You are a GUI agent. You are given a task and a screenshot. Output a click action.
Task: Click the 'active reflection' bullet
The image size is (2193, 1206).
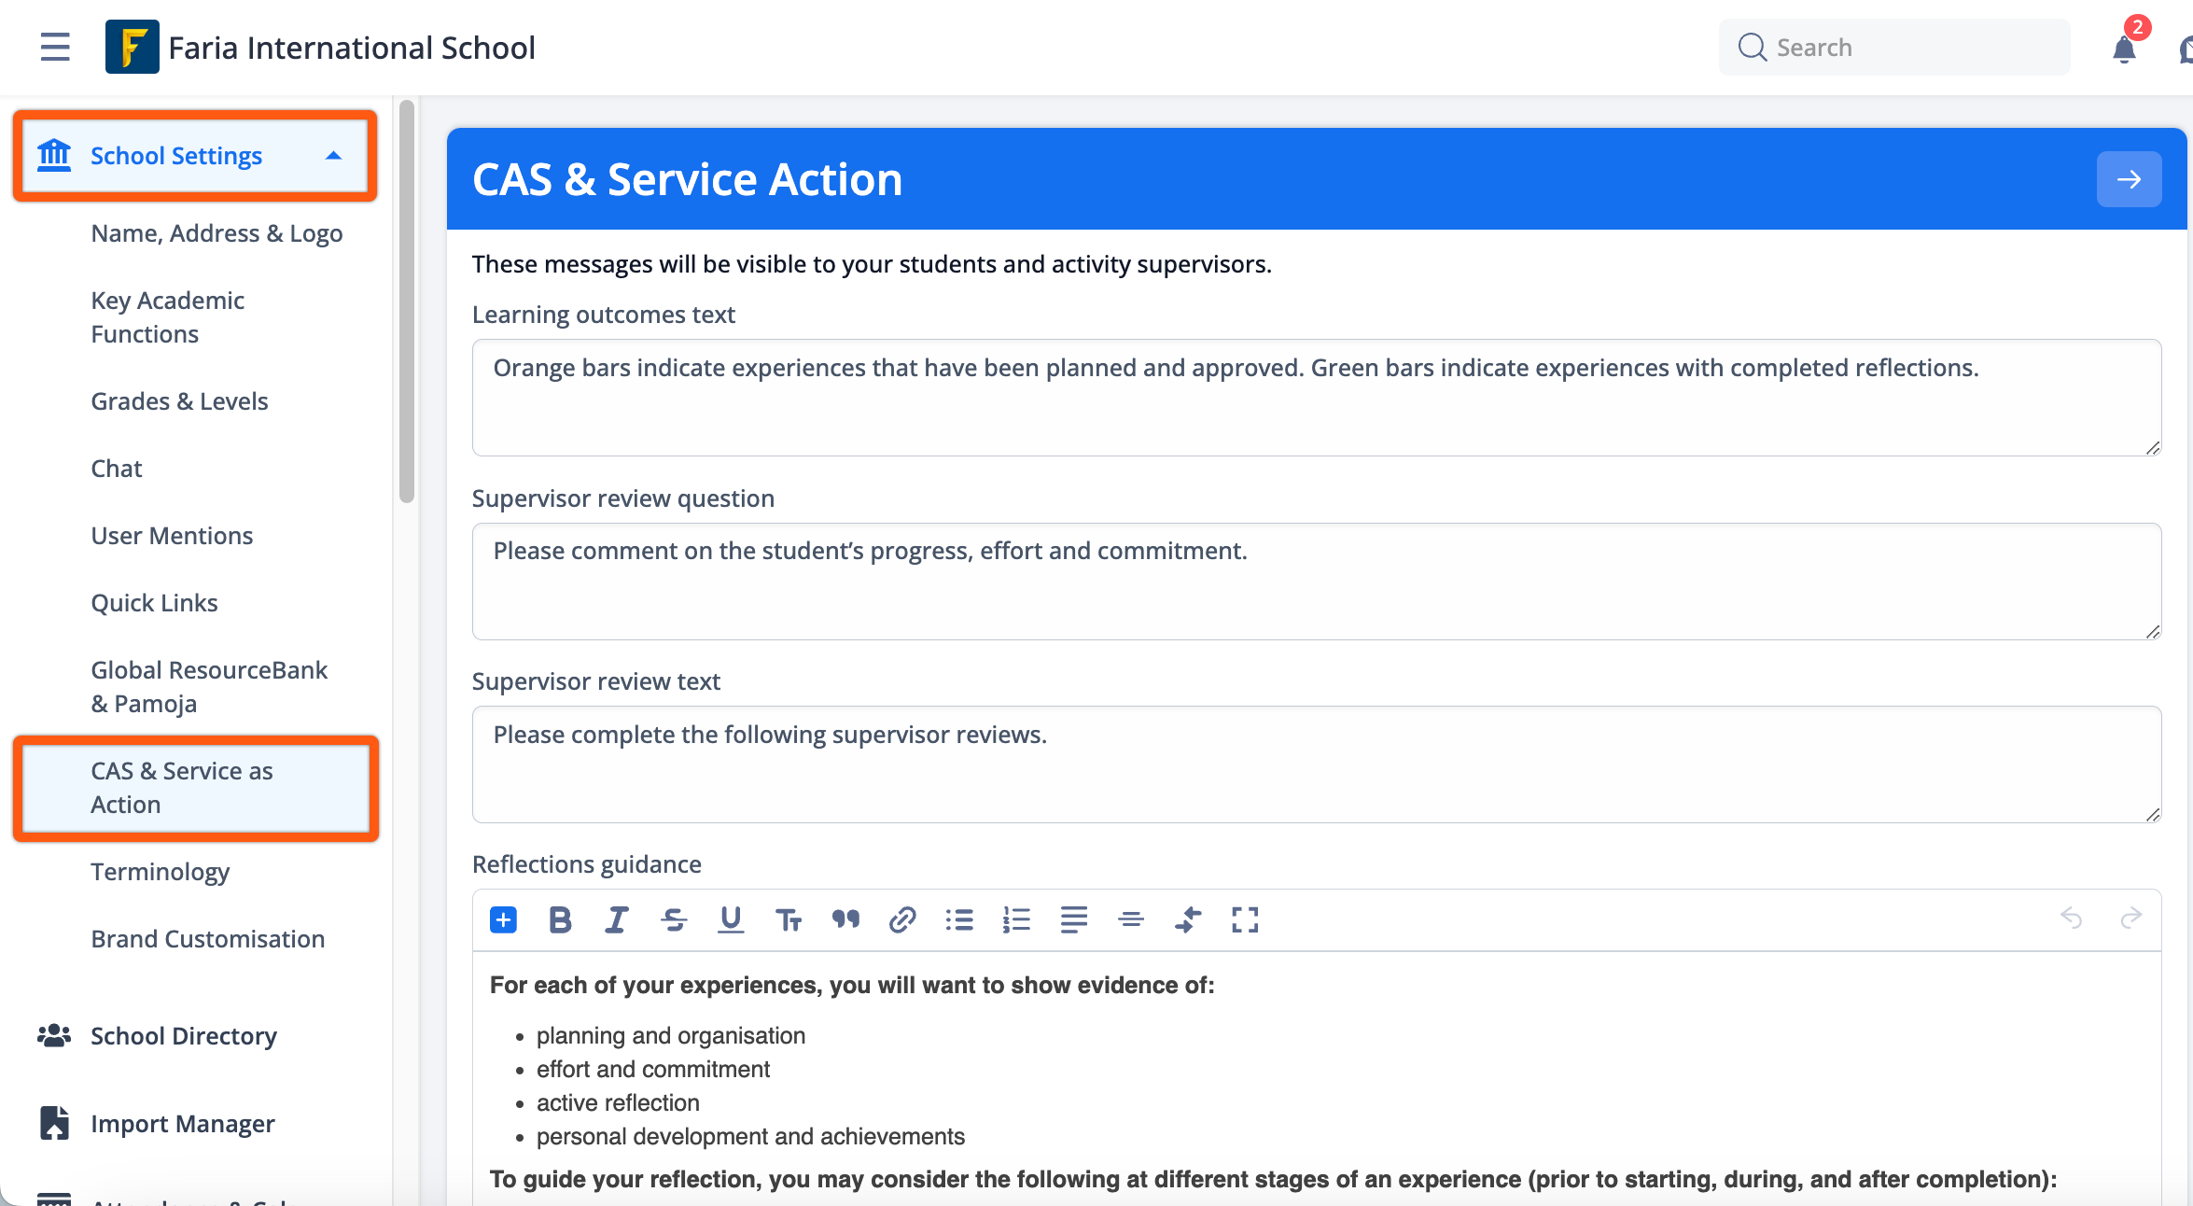pos(618,1103)
